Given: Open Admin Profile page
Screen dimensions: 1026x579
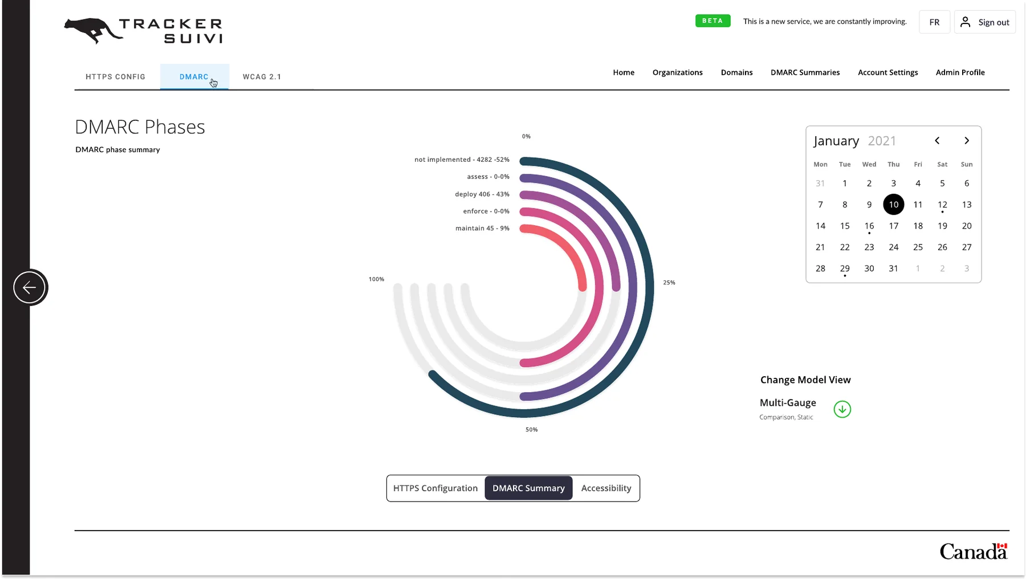Looking at the screenshot, I should (x=960, y=72).
